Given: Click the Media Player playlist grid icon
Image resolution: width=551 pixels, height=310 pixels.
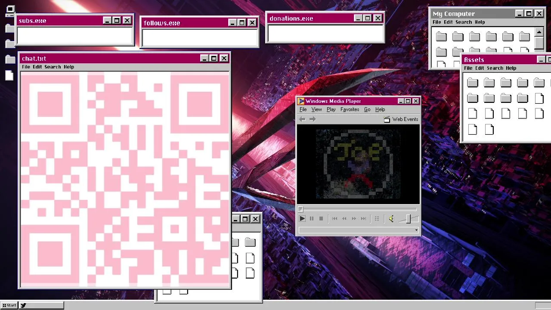Looking at the screenshot, I should coord(377,219).
